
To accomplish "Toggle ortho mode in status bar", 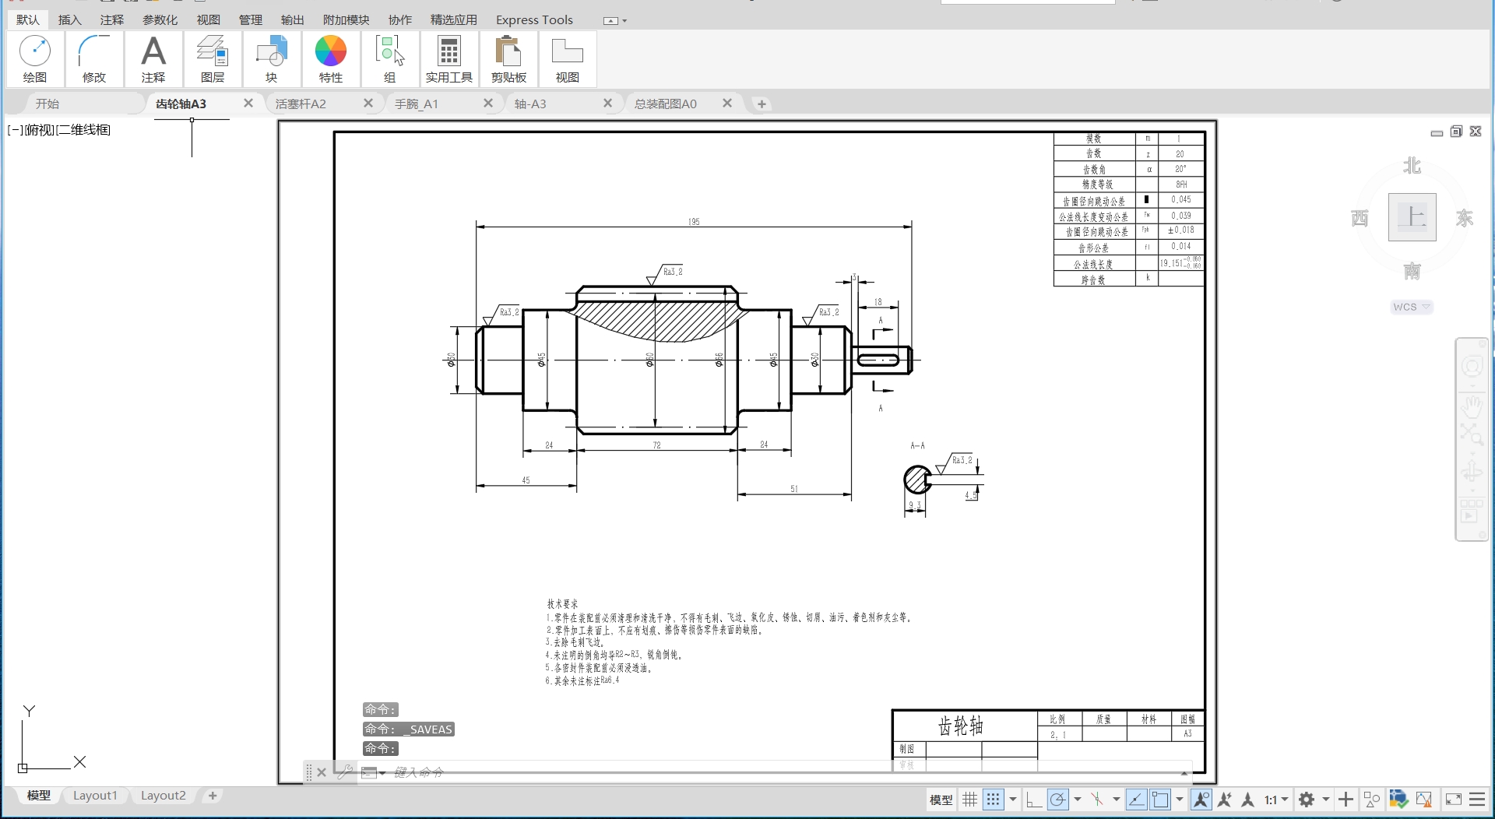I will click(x=1034, y=800).
